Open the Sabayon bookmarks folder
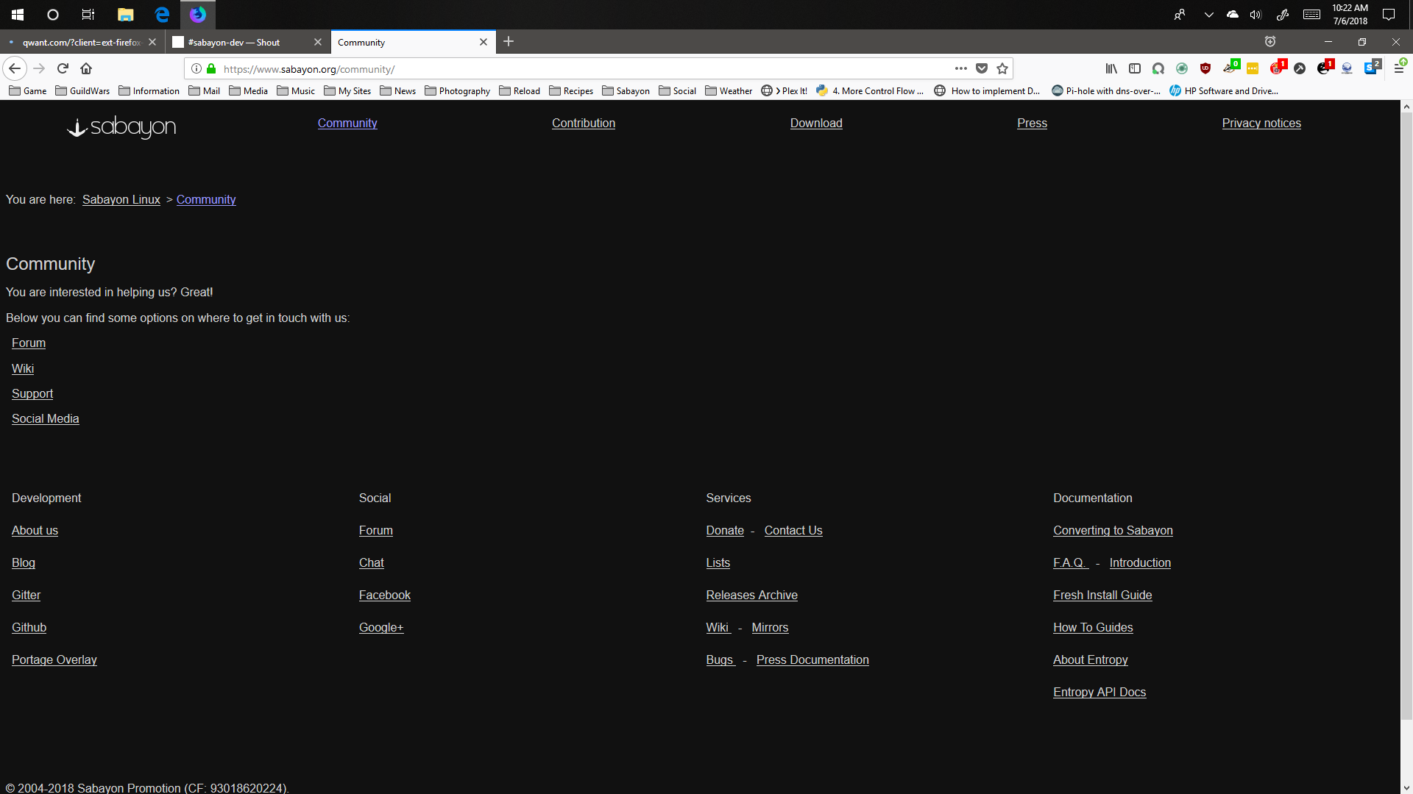The width and height of the screenshot is (1413, 794). [x=626, y=91]
